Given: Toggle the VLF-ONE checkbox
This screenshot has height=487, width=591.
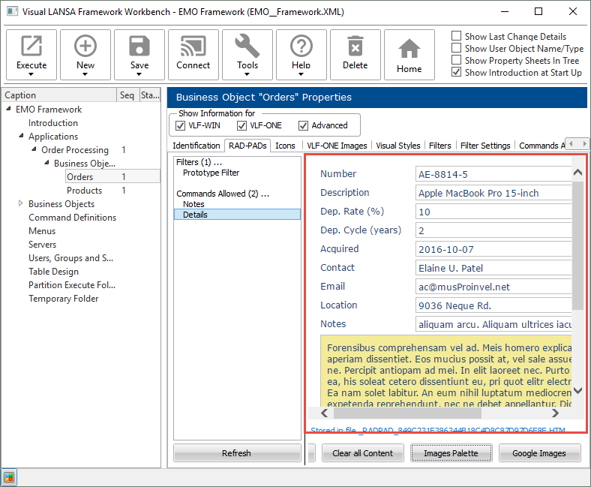Looking at the screenshot, I should (242, 125).
